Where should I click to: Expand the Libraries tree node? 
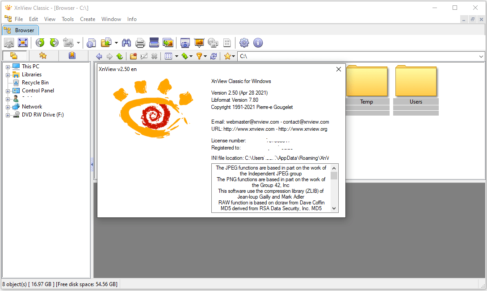point(8,75)
